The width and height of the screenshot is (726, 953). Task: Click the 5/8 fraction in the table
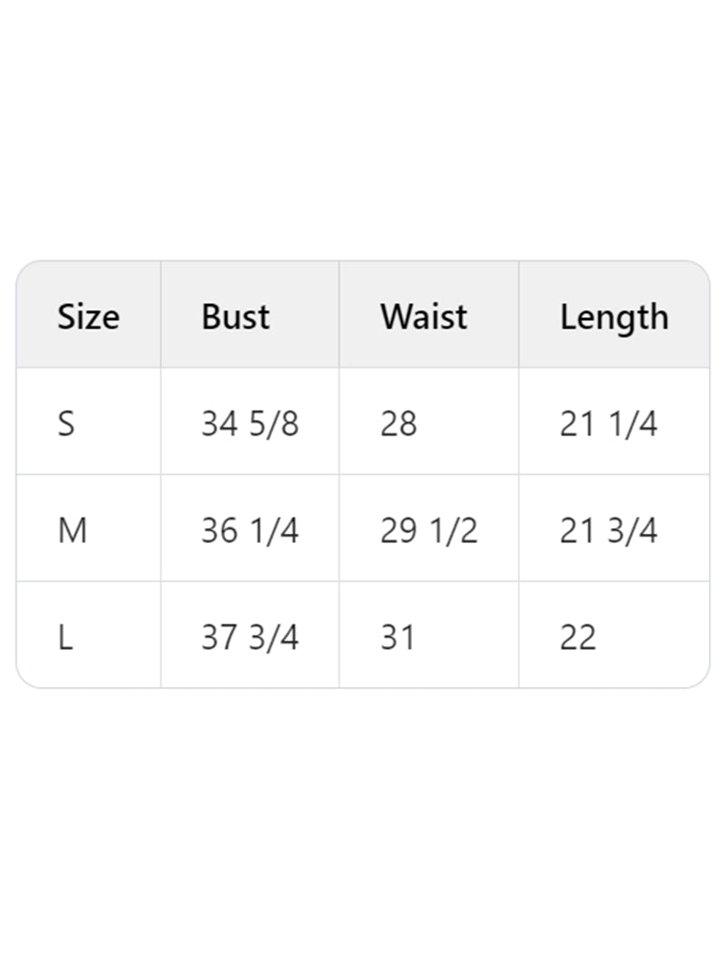tap(273, 424)
